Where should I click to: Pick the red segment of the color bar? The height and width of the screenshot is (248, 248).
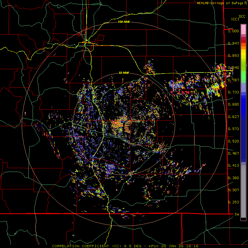243,41
